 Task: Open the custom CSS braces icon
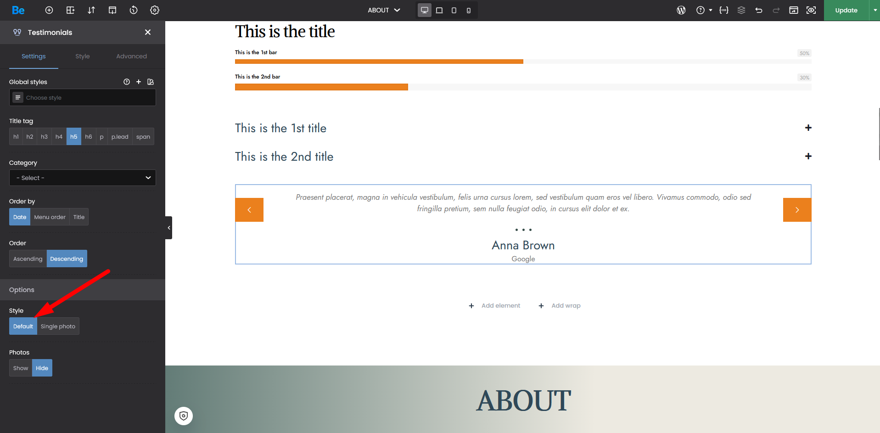pos(724,10)
